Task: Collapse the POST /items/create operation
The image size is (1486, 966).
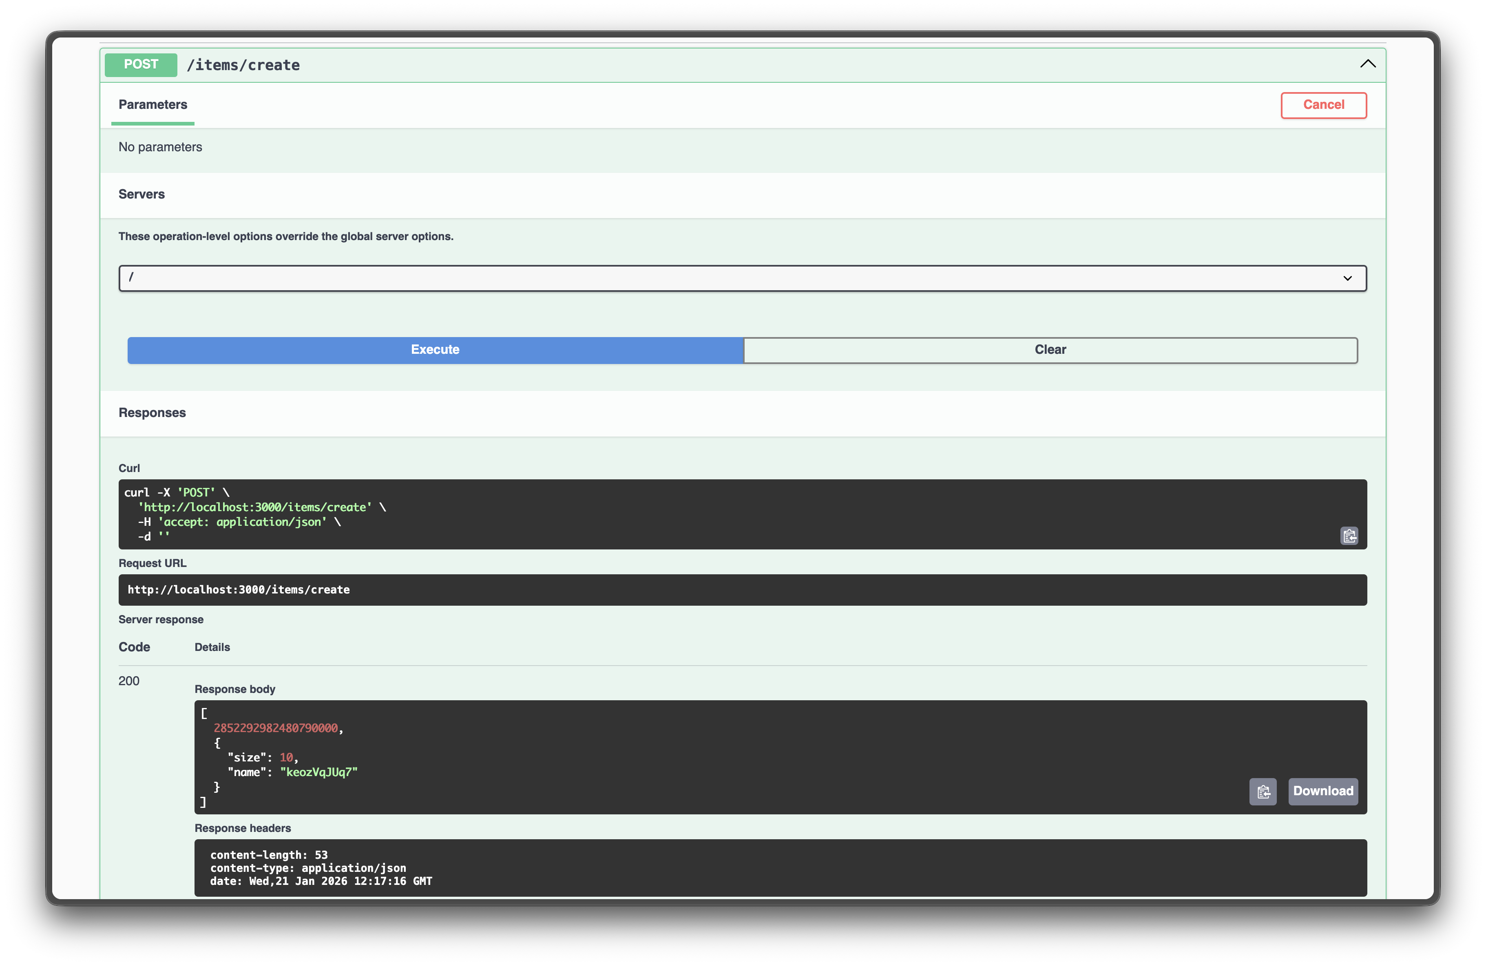Action: point(1367,64)
